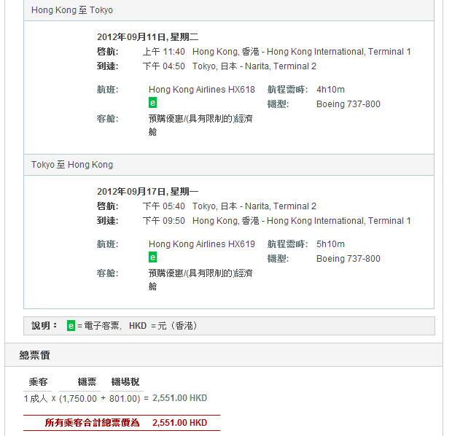Click the 機場稅 column header
This screenshot has height=436, width=452.
[125, 382]
